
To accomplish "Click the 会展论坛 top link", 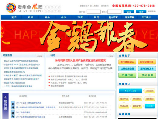I will click(x=84, y=6).
